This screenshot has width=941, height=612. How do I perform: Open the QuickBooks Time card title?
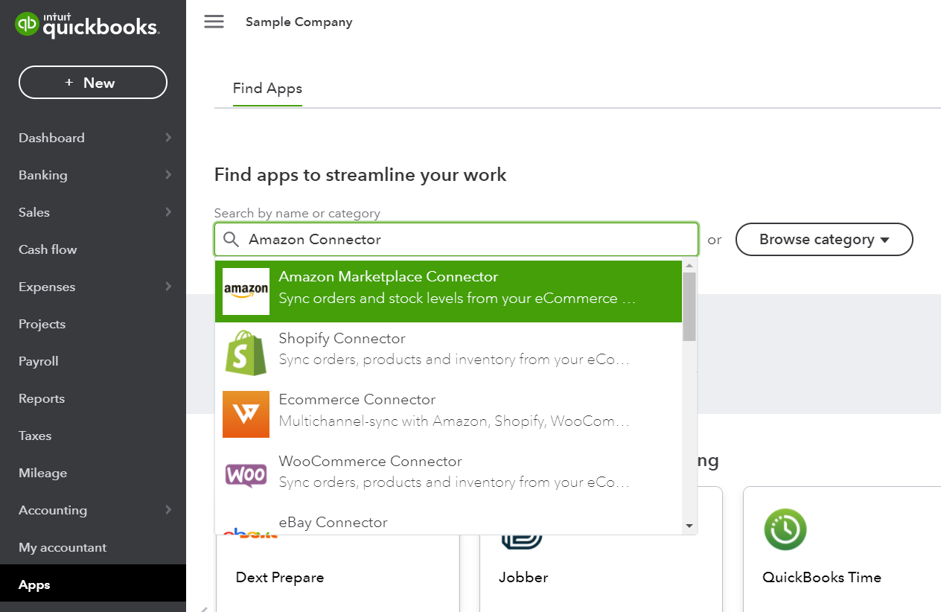[822, 577]
